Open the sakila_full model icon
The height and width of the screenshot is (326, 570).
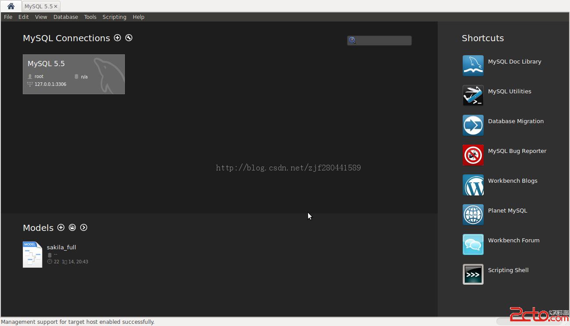click(x=32, y=254)
